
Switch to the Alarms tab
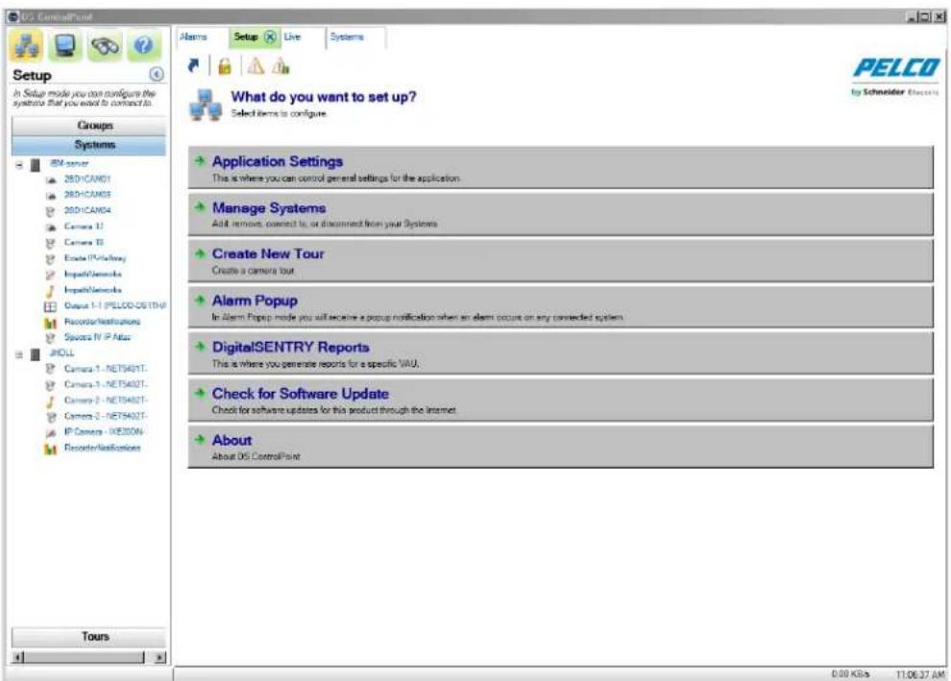point(193,37)
